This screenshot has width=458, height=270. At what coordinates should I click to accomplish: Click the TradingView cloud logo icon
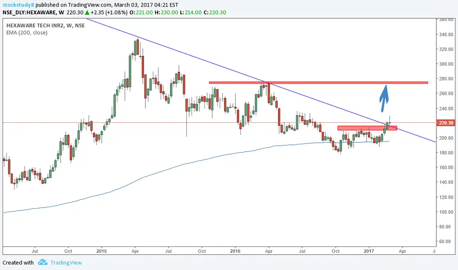click(x=43, y=262)
